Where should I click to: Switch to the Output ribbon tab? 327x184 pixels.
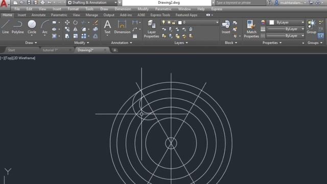tap(109, 15)
